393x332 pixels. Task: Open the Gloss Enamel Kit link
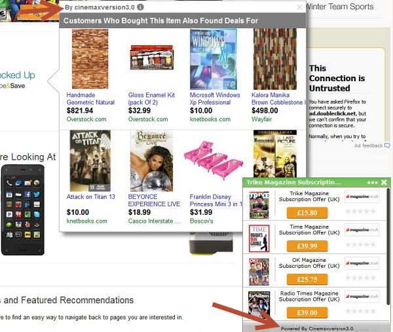point(151,99)
